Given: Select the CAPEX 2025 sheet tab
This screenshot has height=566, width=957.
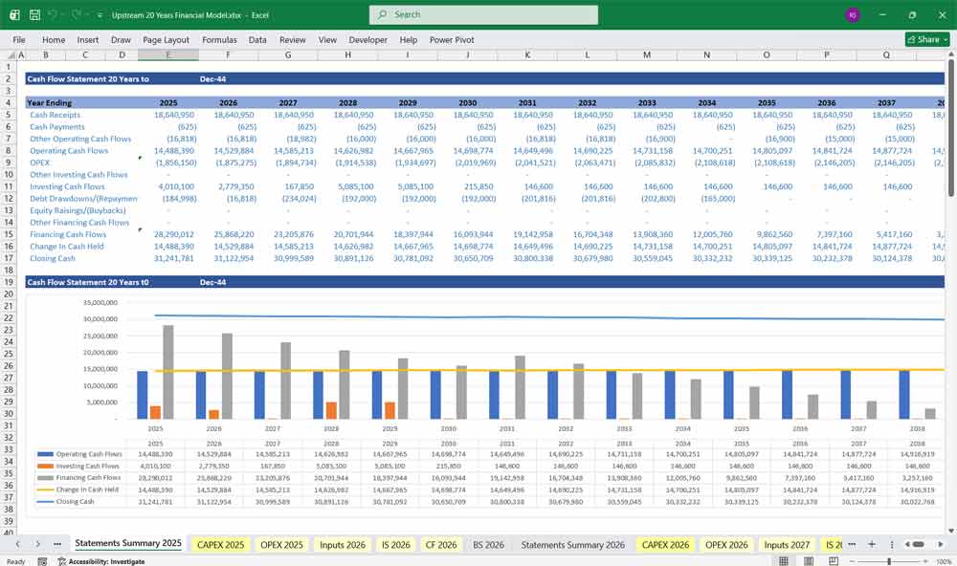Looking at the screenshot, I should pyautogui.click(x=220, y=542).
